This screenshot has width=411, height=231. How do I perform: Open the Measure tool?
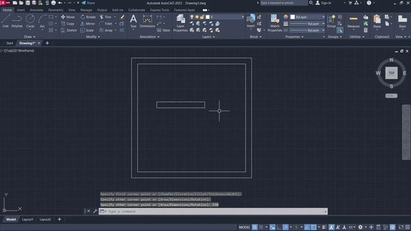(x=353, y=21)
